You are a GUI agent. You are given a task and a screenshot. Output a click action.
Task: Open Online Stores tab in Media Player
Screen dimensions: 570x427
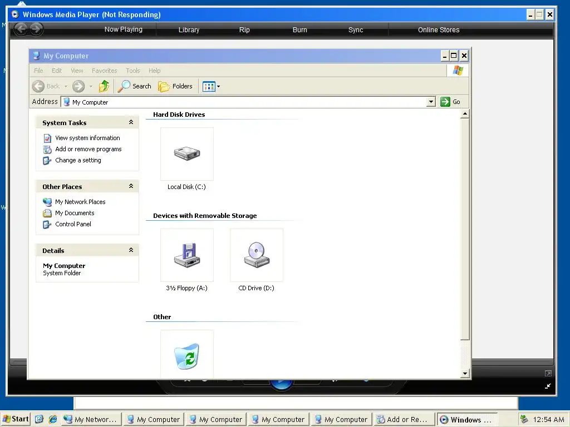point(439,30)
